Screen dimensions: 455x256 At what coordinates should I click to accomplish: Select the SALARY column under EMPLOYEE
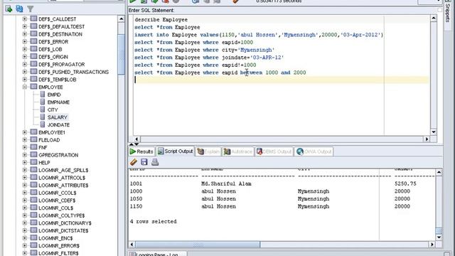click(57, 117)
